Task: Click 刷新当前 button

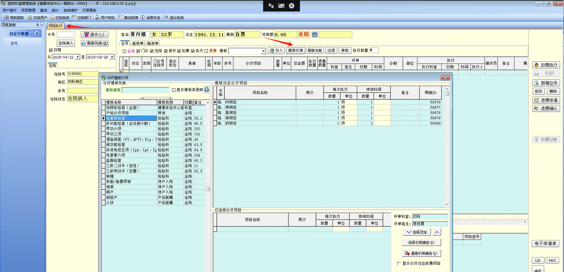Action: [x=315, y=51]
